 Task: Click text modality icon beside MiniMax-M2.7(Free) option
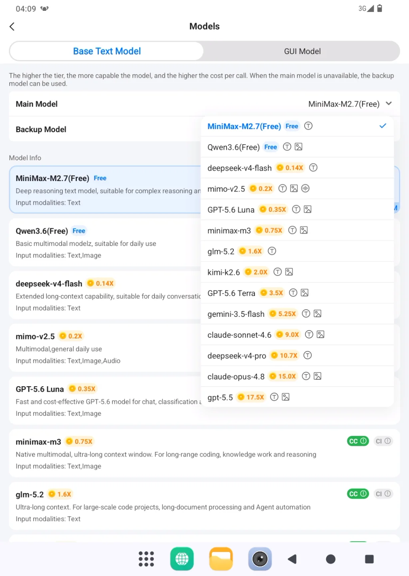308,126
